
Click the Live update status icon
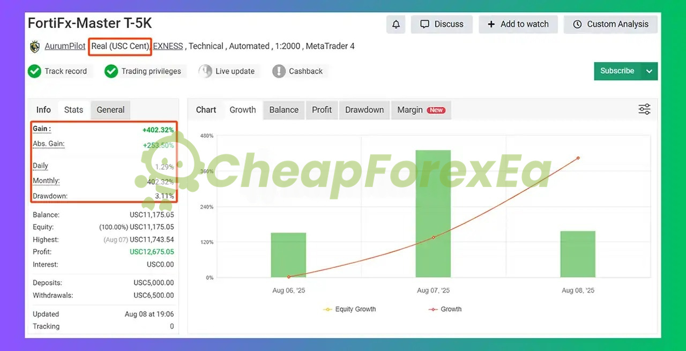pos(205,71)
